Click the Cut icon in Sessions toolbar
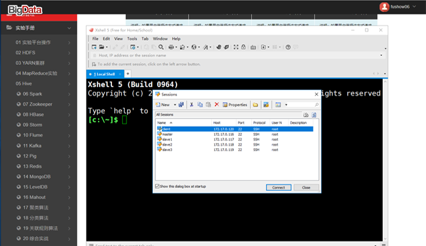 point(192,104)
